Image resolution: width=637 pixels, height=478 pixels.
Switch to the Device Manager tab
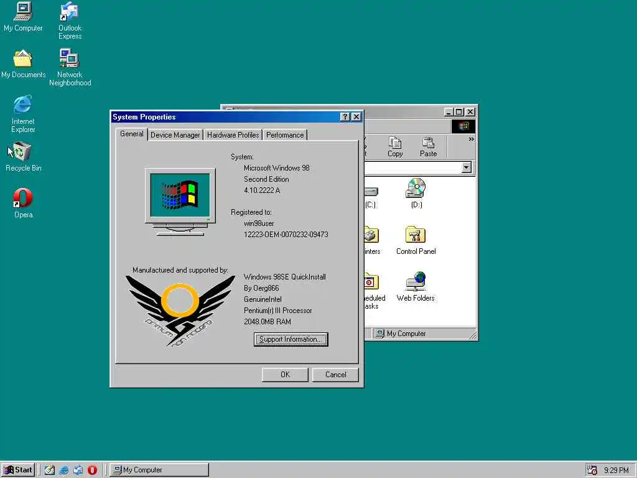(175, 135)
